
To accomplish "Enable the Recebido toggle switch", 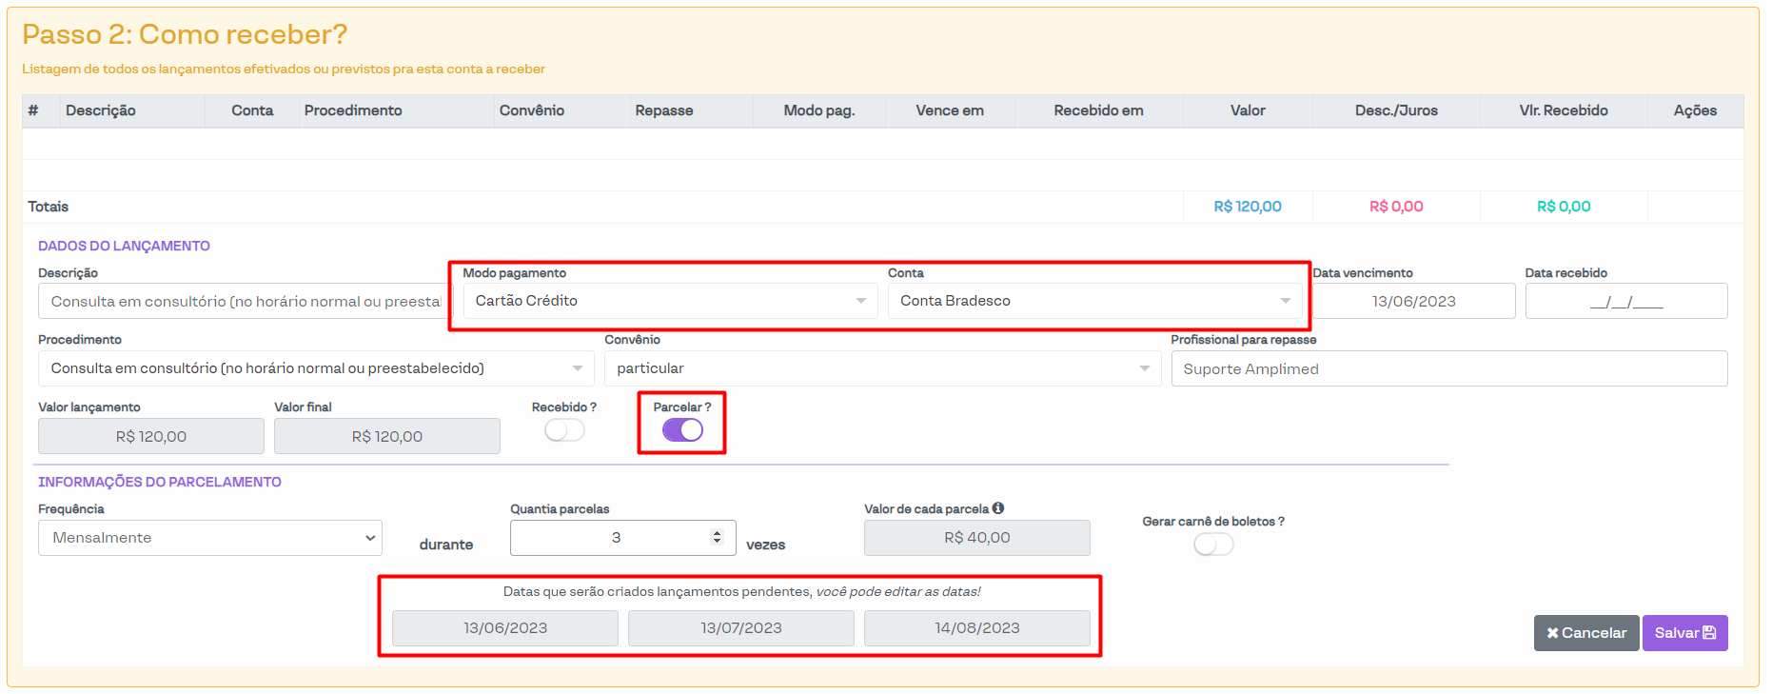I will pyautogui.click(x=564, y=430).
